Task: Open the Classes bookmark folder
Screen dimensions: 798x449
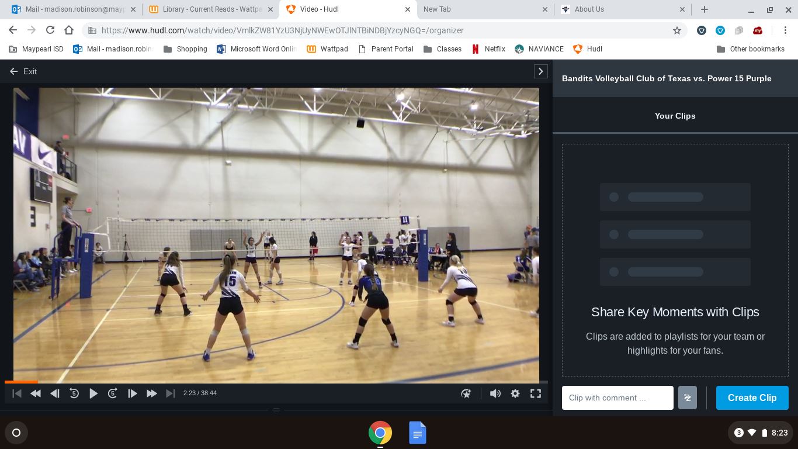Action: pyautogui.click(x=442, y=49)
